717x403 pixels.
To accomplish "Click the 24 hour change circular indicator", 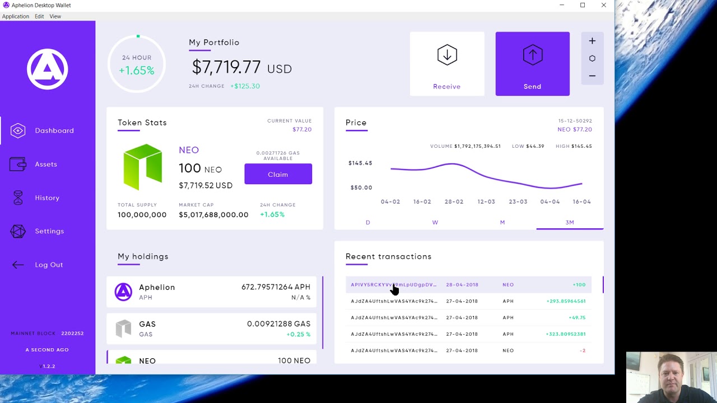I will (137, 64).
